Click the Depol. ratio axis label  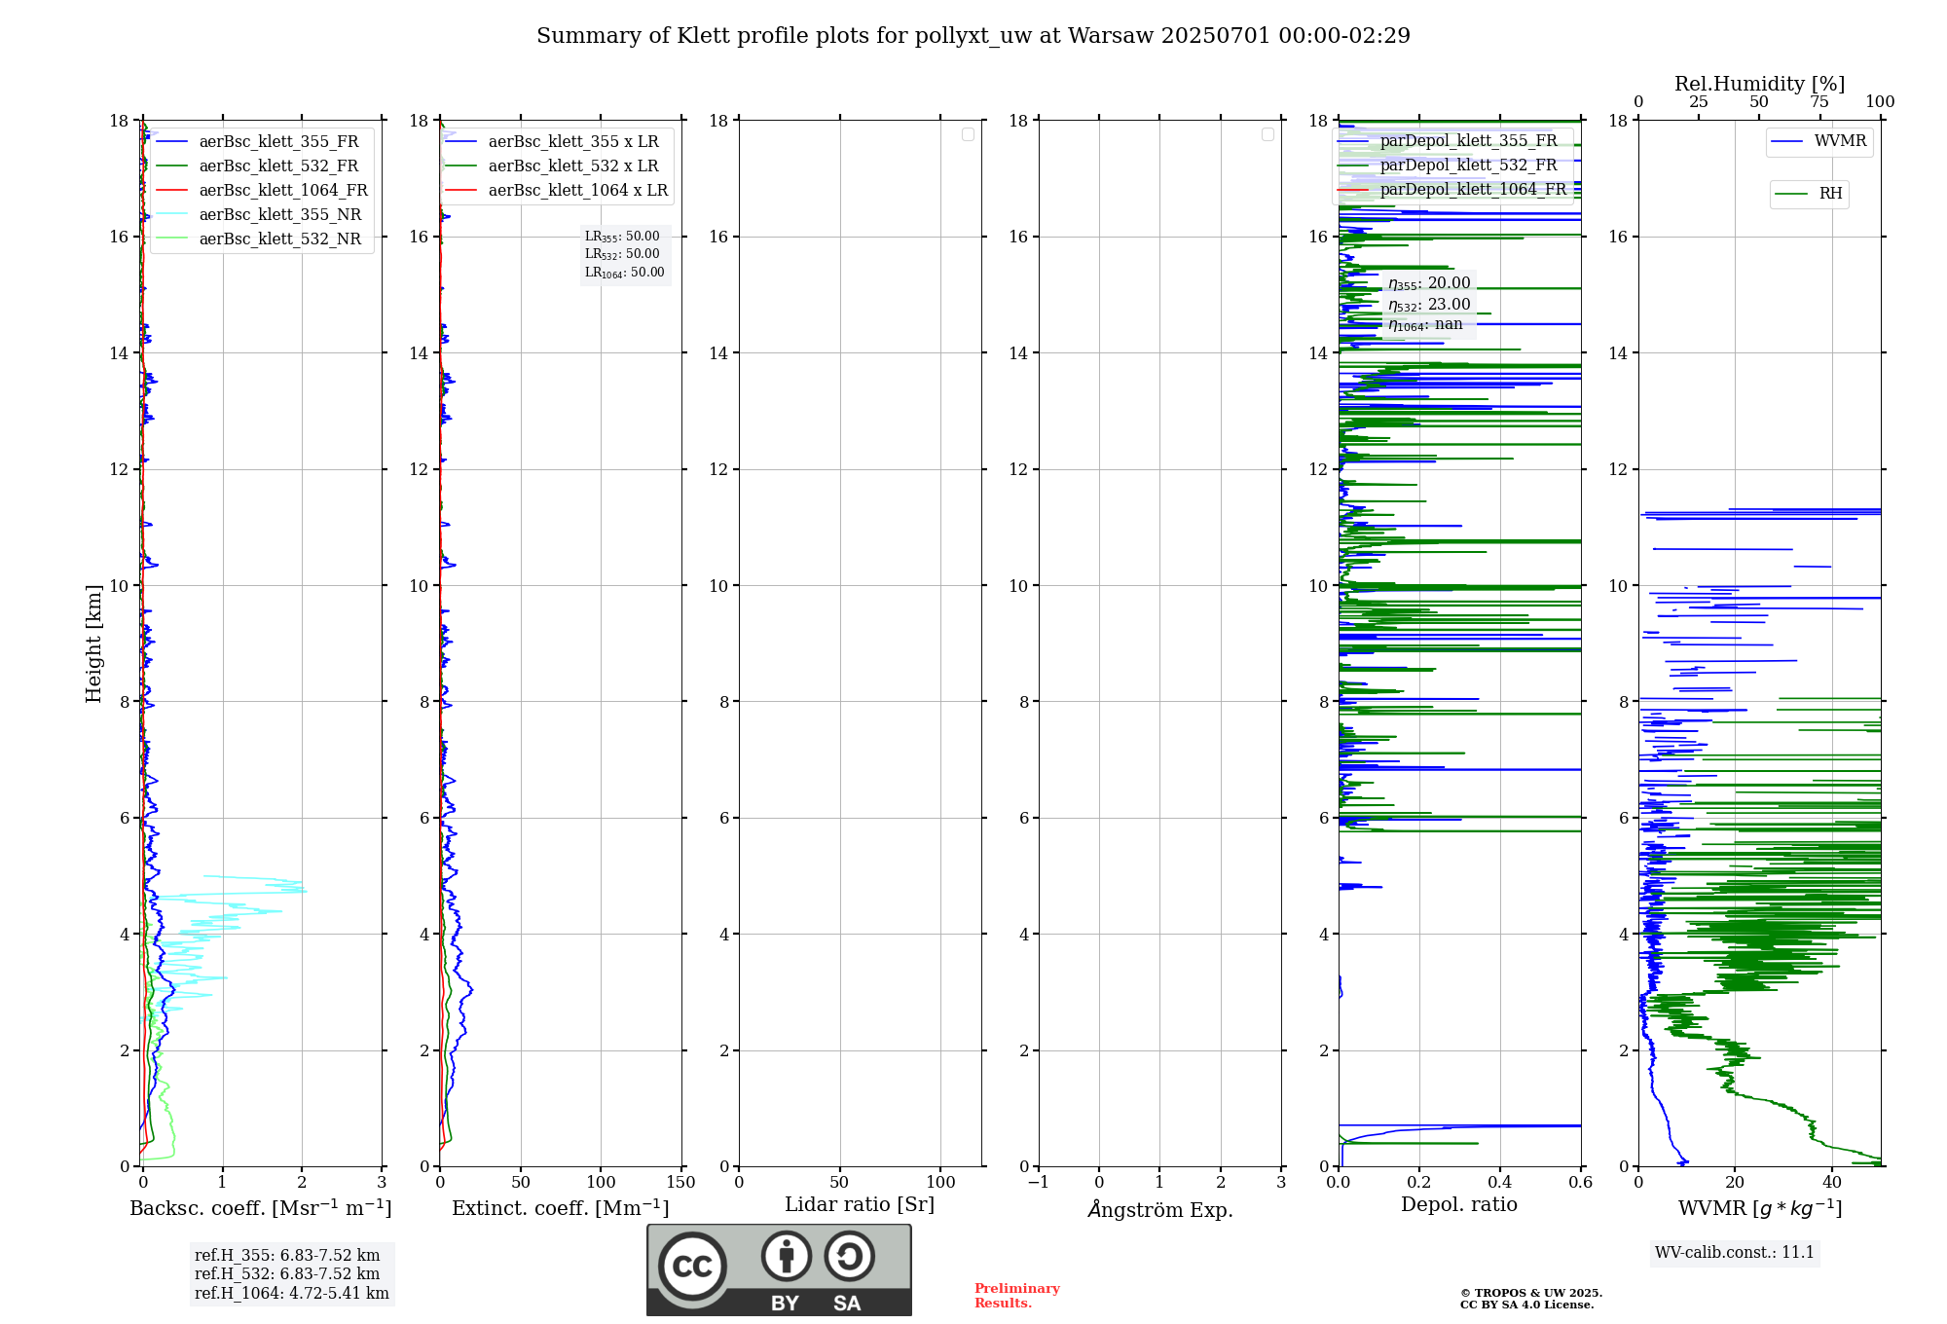[1459, 1204]
